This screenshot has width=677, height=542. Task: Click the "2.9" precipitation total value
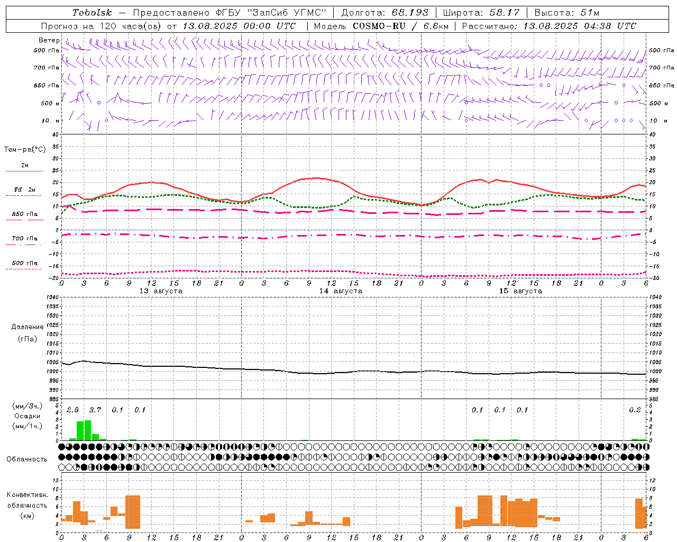pyautogui.click(x=72, y=410)
